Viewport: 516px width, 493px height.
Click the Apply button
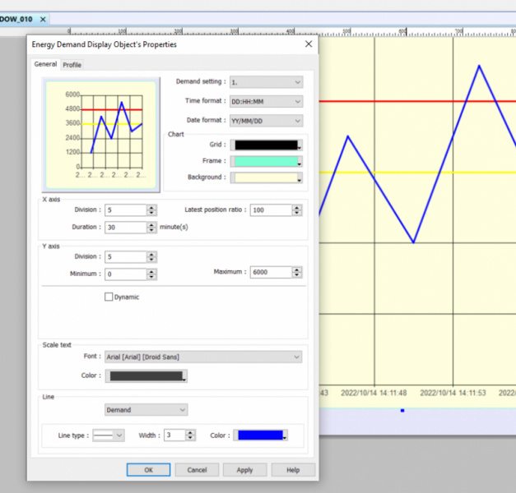point(244,470)
